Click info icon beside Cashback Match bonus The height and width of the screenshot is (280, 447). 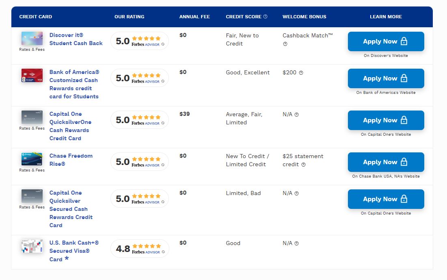[285, 44]
